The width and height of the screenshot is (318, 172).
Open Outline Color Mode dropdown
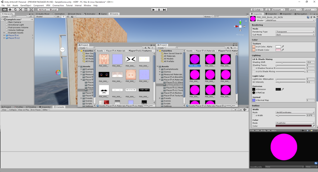pos(295,123)
